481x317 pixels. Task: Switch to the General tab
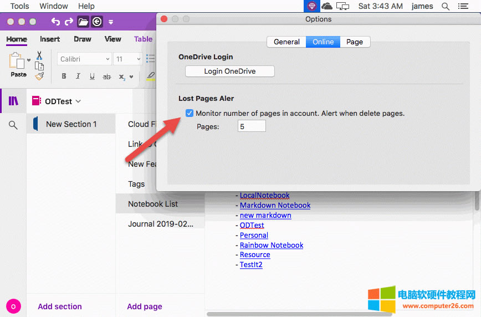[286, 42]
